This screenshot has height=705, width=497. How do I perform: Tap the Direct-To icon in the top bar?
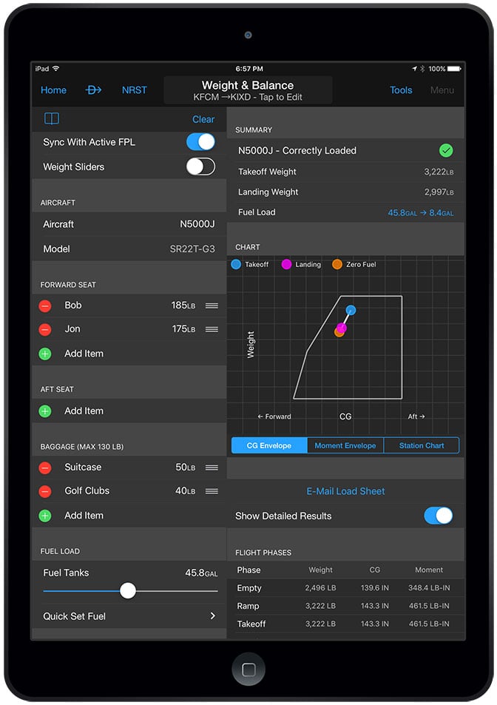(93, 90)
